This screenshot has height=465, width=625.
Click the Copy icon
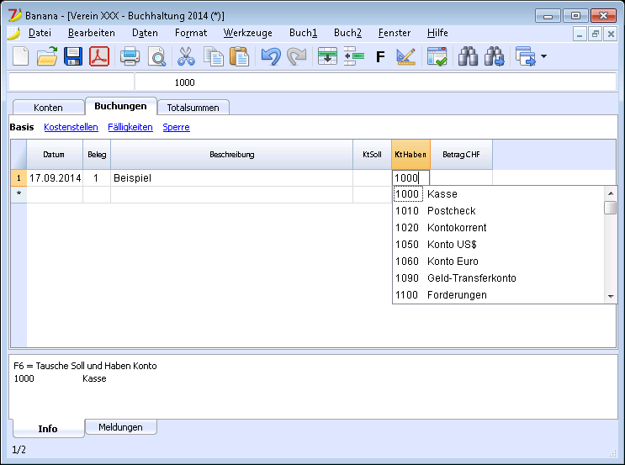coord(214,56)
